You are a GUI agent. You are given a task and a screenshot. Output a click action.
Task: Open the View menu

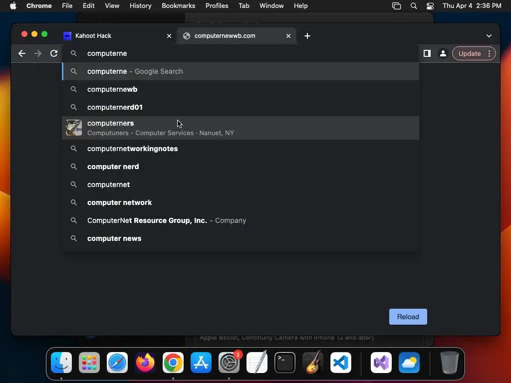click(112, 6)
